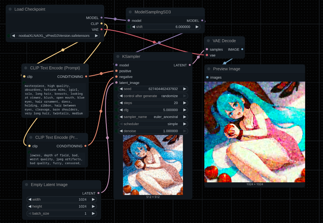Screen dimensions: 323x223
Task: Click the cfg value 5.000000
Action: coord(170,110)
